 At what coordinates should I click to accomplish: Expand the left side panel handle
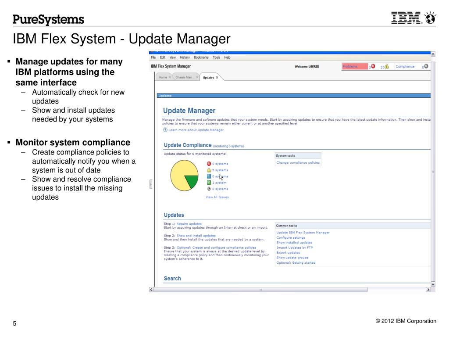[x=151, y=184]
